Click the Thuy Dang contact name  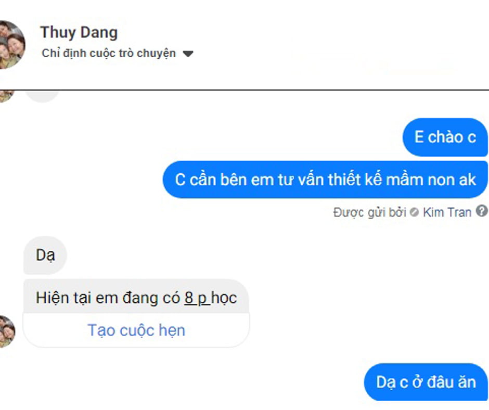(79, 32)
